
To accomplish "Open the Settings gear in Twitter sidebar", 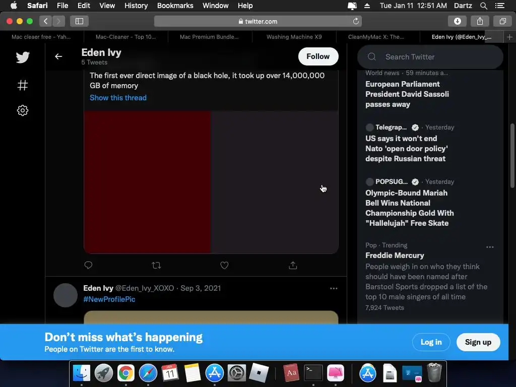I will click(23, 110).
